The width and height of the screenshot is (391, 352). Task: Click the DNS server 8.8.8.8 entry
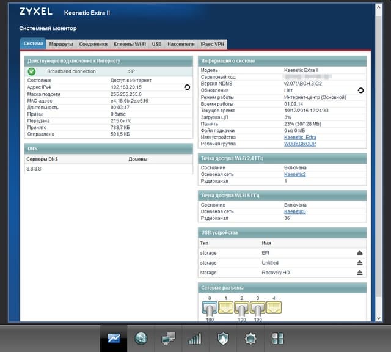tap(34, 169)
